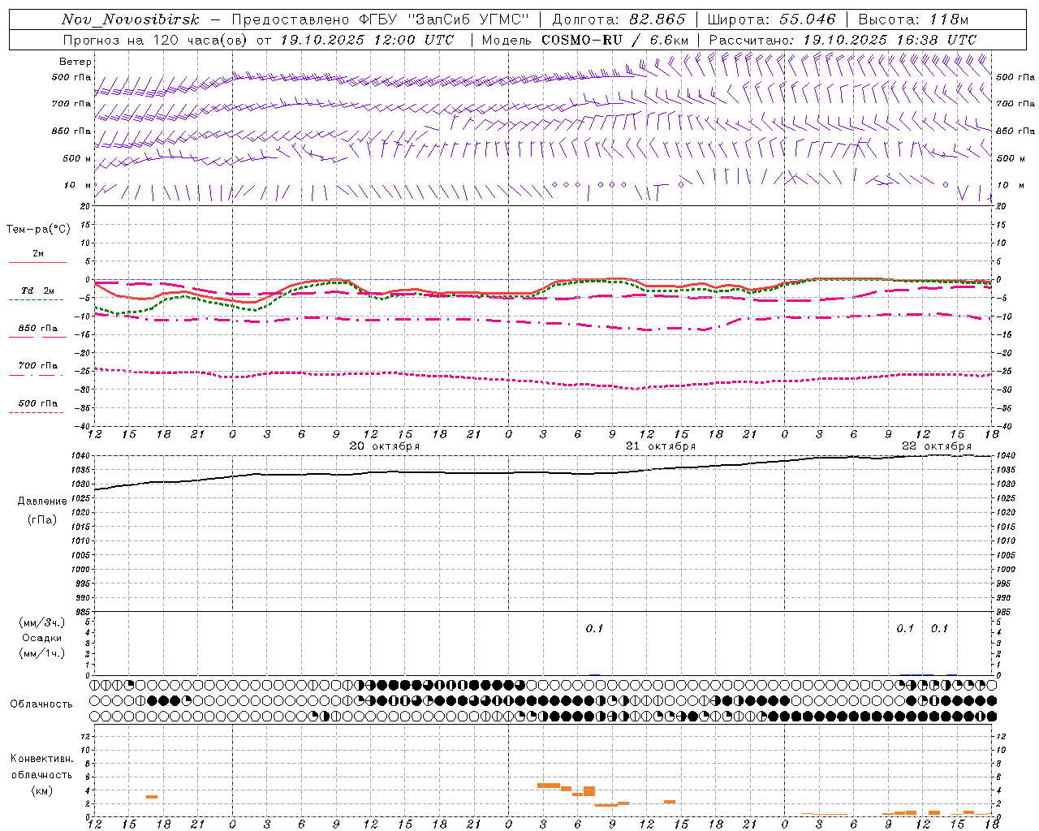Select the "21 октября" date label

tap(661, 446)
